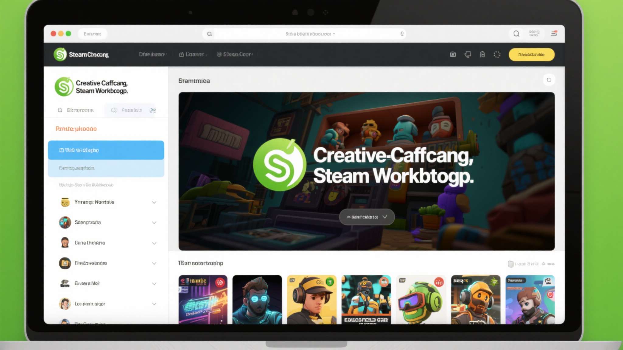This screenshot has height=350, width=623.
Task: Click the Sdencroata avatar icon
Action: (65, 222)
